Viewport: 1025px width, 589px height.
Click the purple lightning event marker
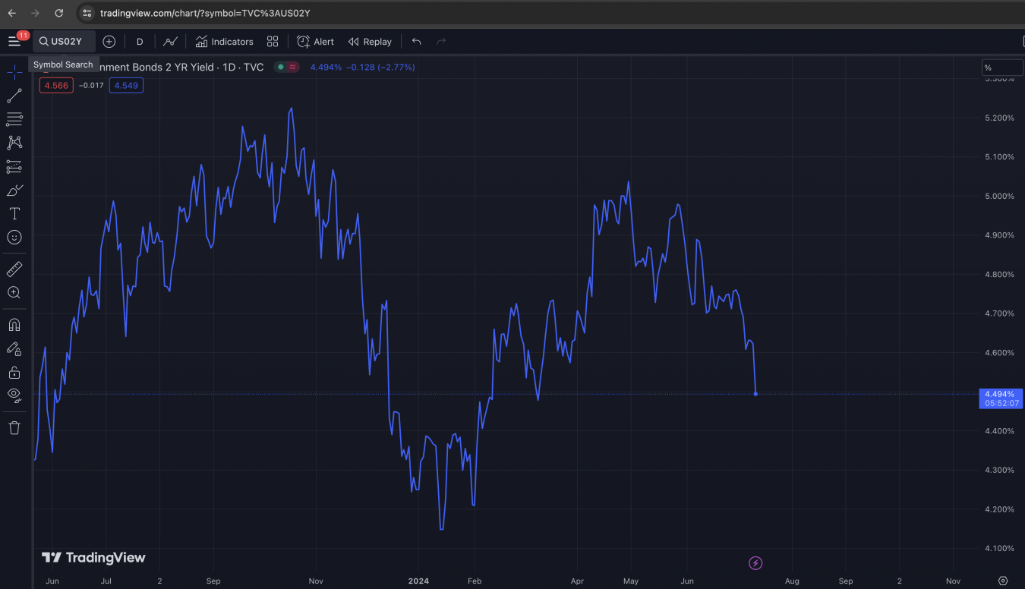pyautogui.click(x=755, y=562)
